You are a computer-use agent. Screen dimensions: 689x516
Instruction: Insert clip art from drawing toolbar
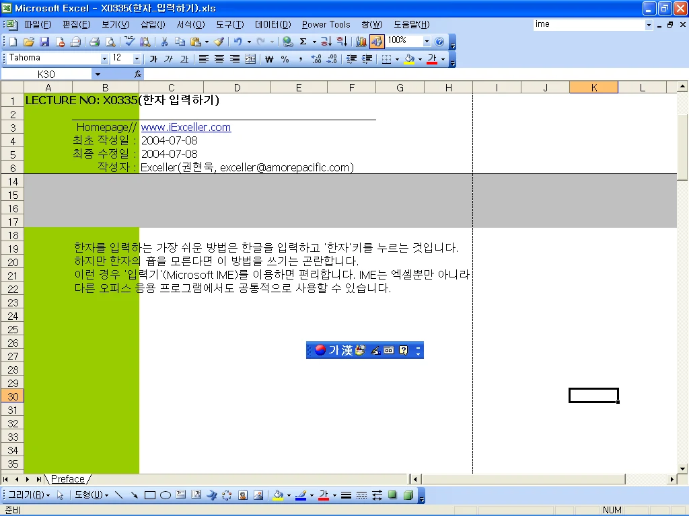click(242, 495)
